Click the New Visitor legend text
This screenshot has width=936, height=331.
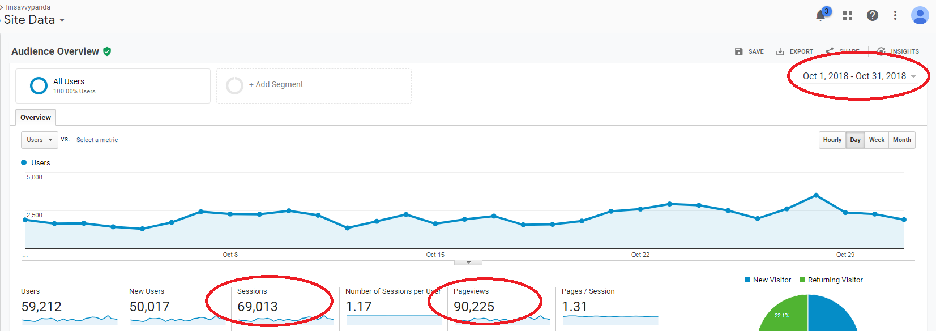click(x=772, y=280)
